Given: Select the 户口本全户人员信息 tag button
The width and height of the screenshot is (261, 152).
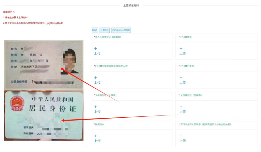Looking at the screenshot, I should (x=121, y=30).
